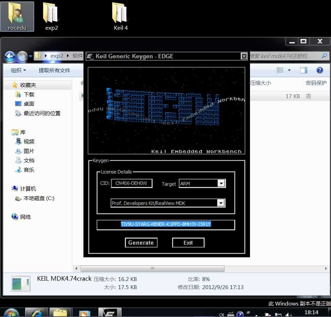Select 收藏夹 in navigation pane

pyautogui.click(x=28, y=85)
